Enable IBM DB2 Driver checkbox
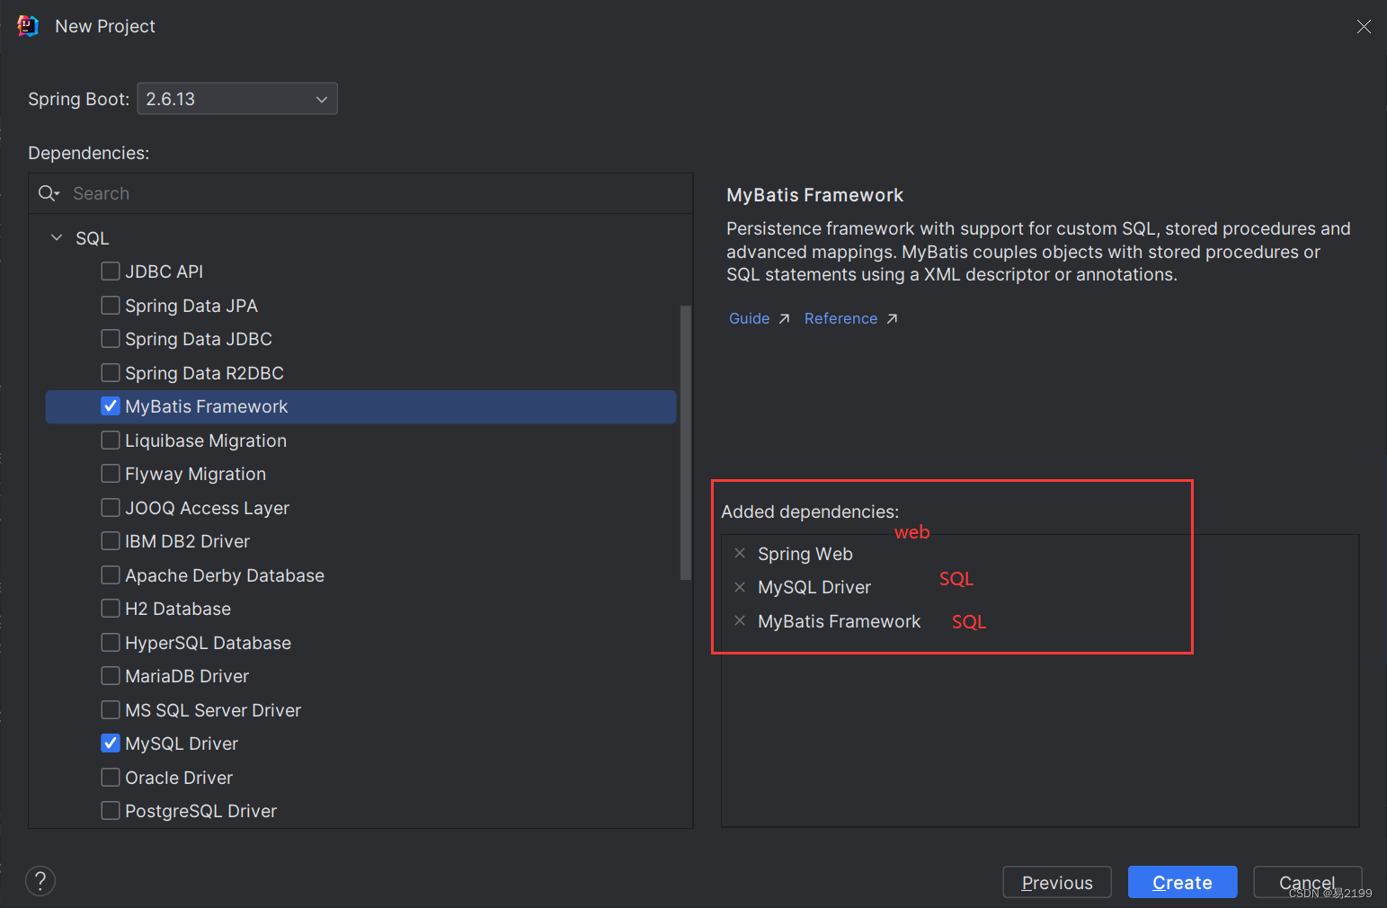The image size is (1387, 908). pyautogui.click(x=111, y=541)
